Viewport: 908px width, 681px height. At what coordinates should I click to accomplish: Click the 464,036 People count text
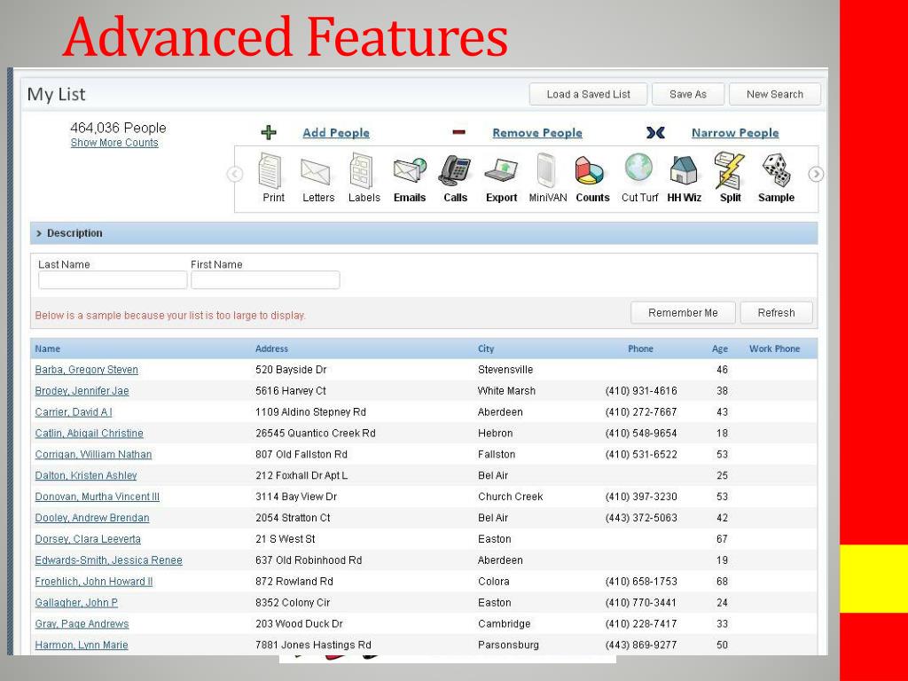coord(118,128)
